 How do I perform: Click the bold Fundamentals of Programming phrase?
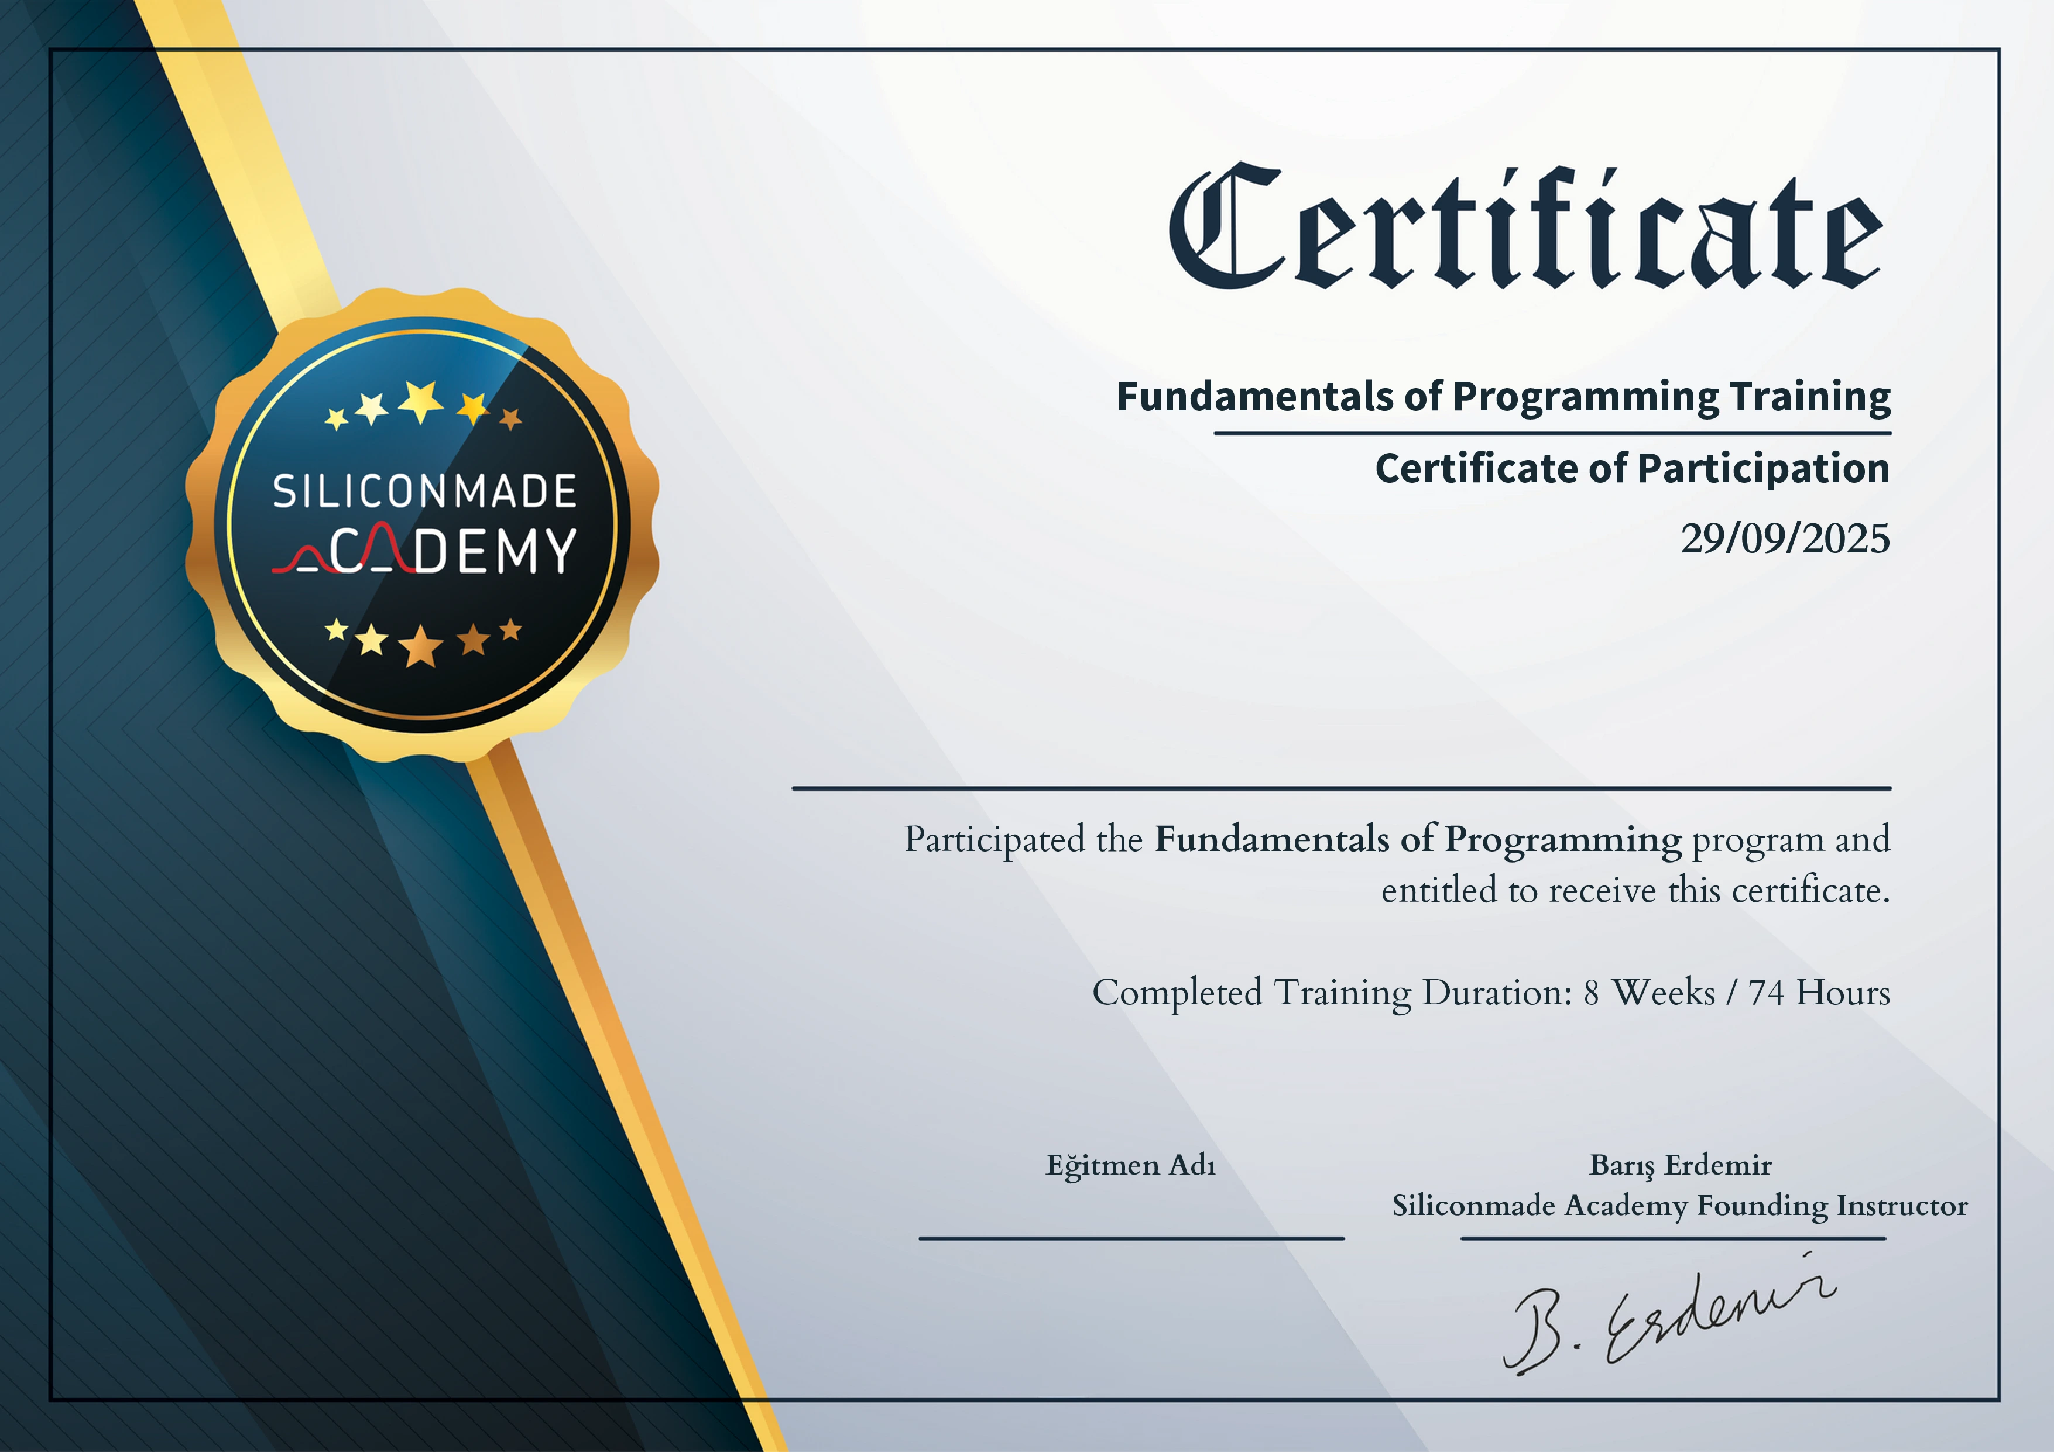1418,839
